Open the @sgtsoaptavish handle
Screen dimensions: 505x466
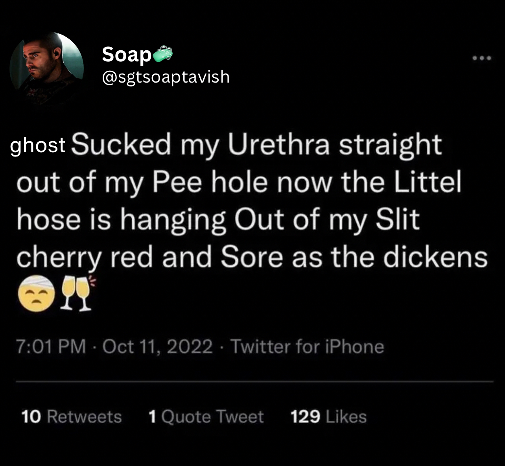166,76
